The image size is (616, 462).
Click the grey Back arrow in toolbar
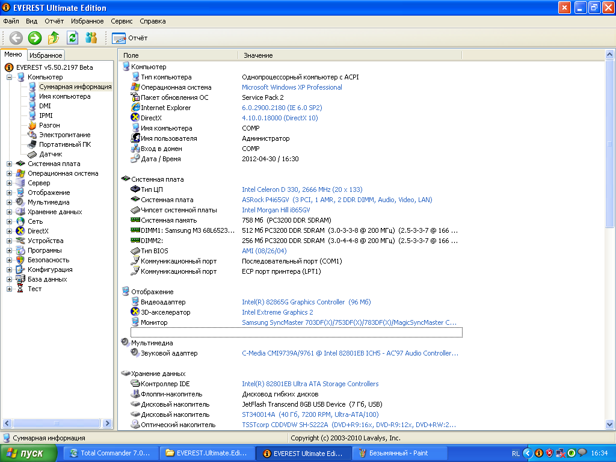[16, 38]
